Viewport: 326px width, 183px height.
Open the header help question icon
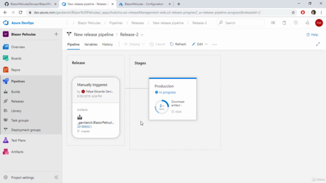point(295,23)
